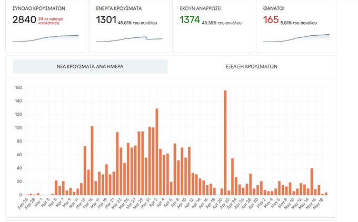Click the x-axis label Feb 26
358x222 pixels.
coord(23,203)
